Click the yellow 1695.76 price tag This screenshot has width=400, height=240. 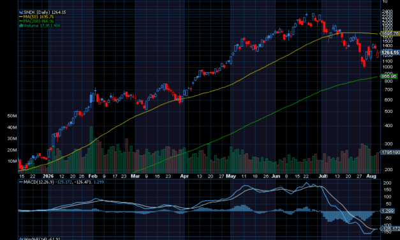390,34
